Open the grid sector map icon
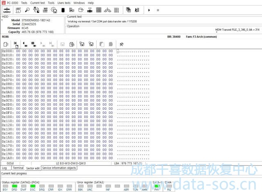This screenshot has height=192, width=262. click(x=99, y=10)
